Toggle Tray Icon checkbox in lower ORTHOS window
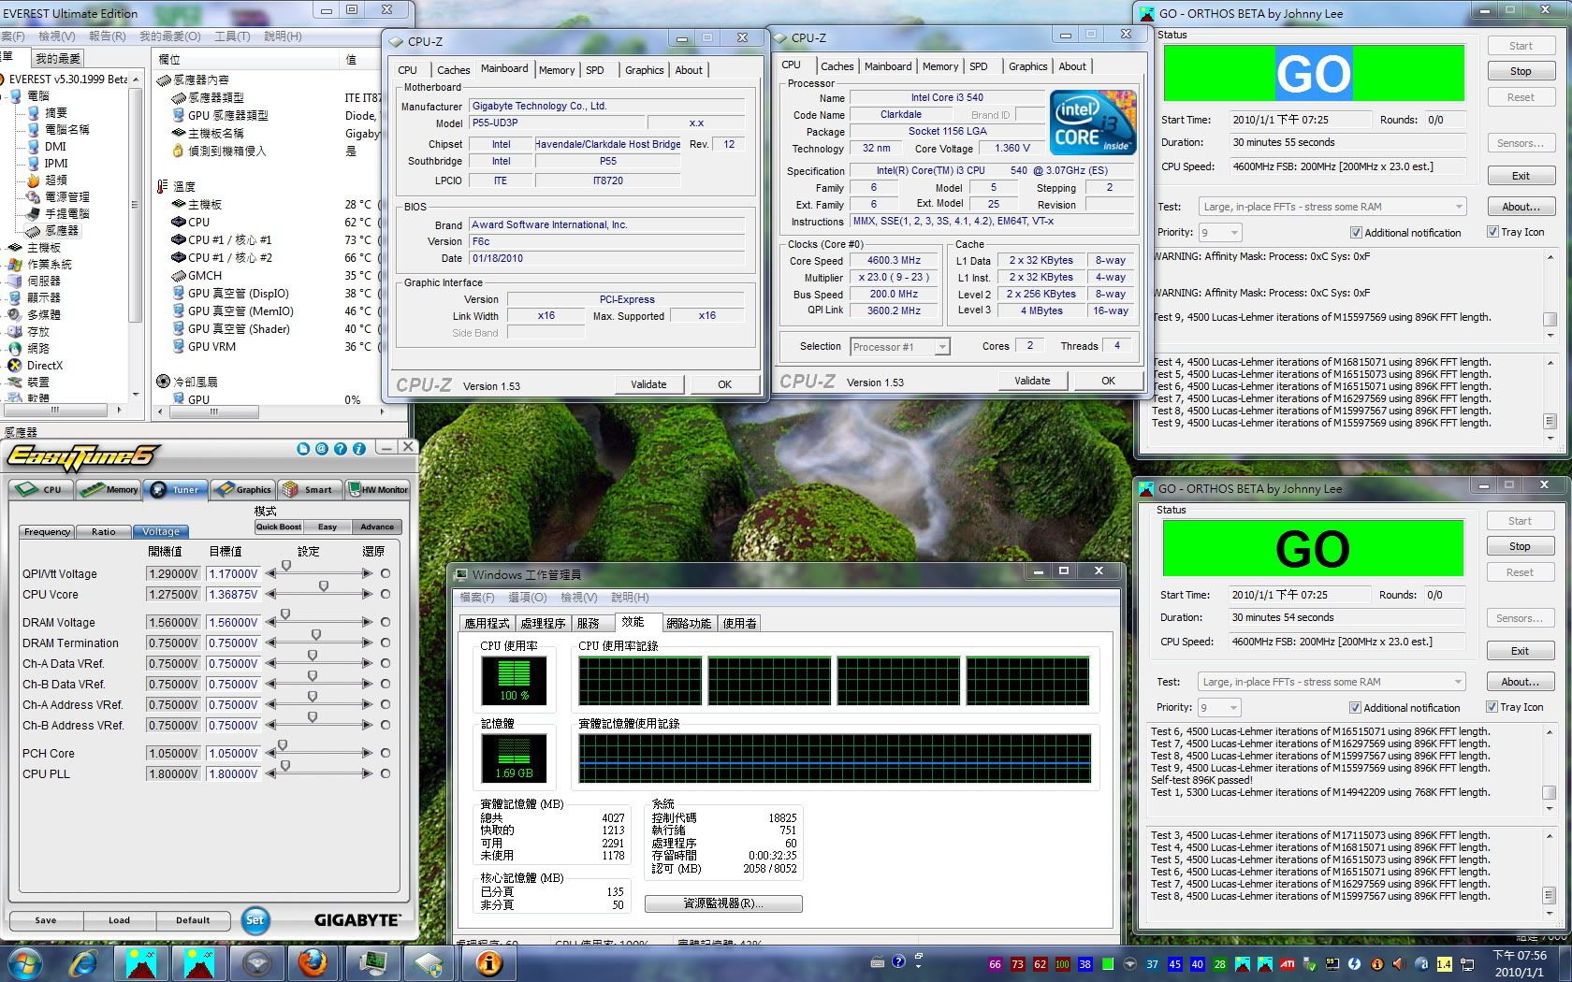Image resolution: width=1572 pixels, height=982 pixels. (x=1492, y=707)
